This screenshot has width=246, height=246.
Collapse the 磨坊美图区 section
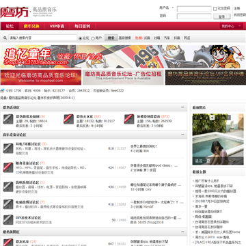pos(182,232)
